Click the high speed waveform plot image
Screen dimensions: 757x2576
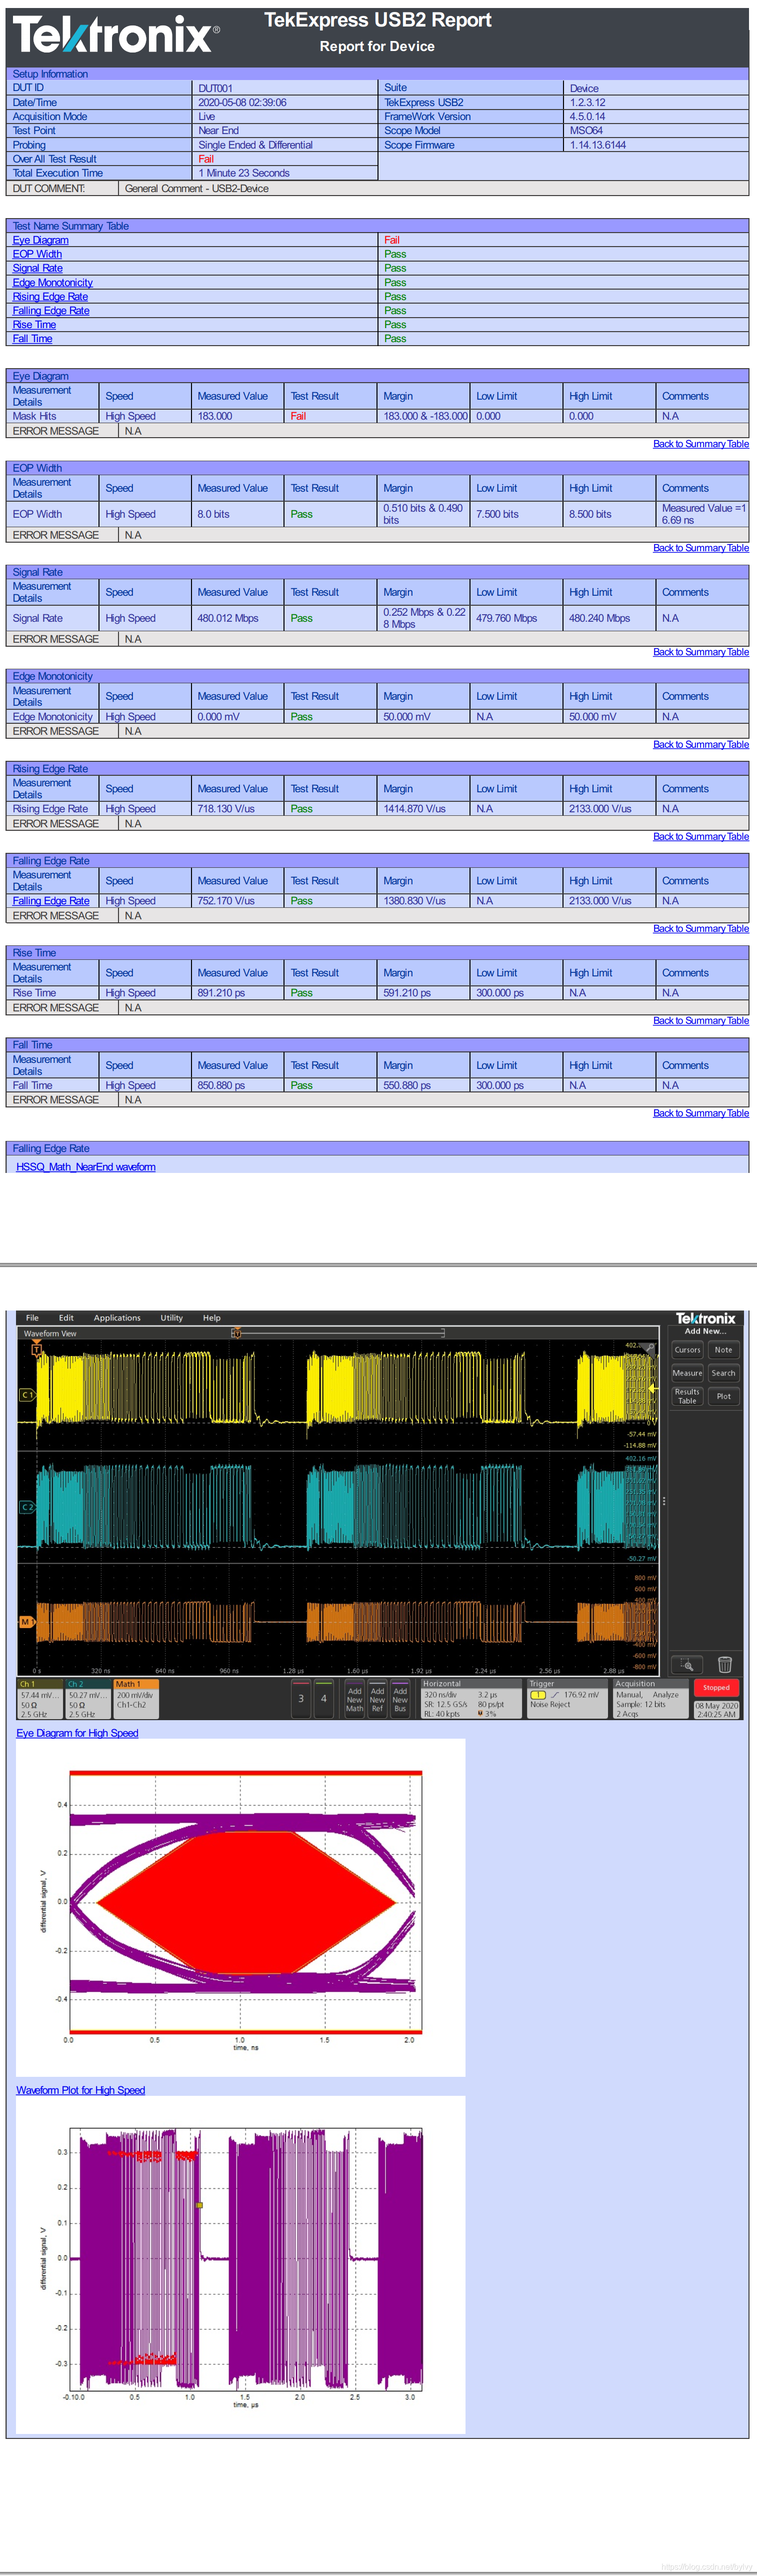[x=241, y=2265]
